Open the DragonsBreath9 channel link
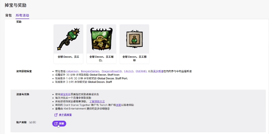Screen dimensions: 269x134 click(x=111, y=71)
